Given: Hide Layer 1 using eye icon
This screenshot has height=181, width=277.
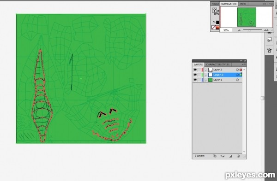Looking at the screenshot, I should point(195,80).
